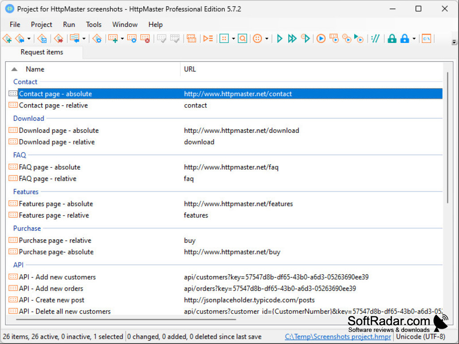Viewport: 459px width, 344px height.
Task: Save the project using the floppy disk icon
Action: (42, 38)
